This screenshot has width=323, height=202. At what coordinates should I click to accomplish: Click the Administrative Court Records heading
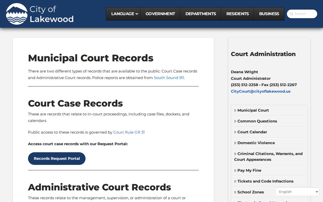coord(99,187)
